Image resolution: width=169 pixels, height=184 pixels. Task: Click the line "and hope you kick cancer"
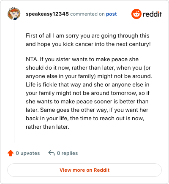(x=88, y=44)
